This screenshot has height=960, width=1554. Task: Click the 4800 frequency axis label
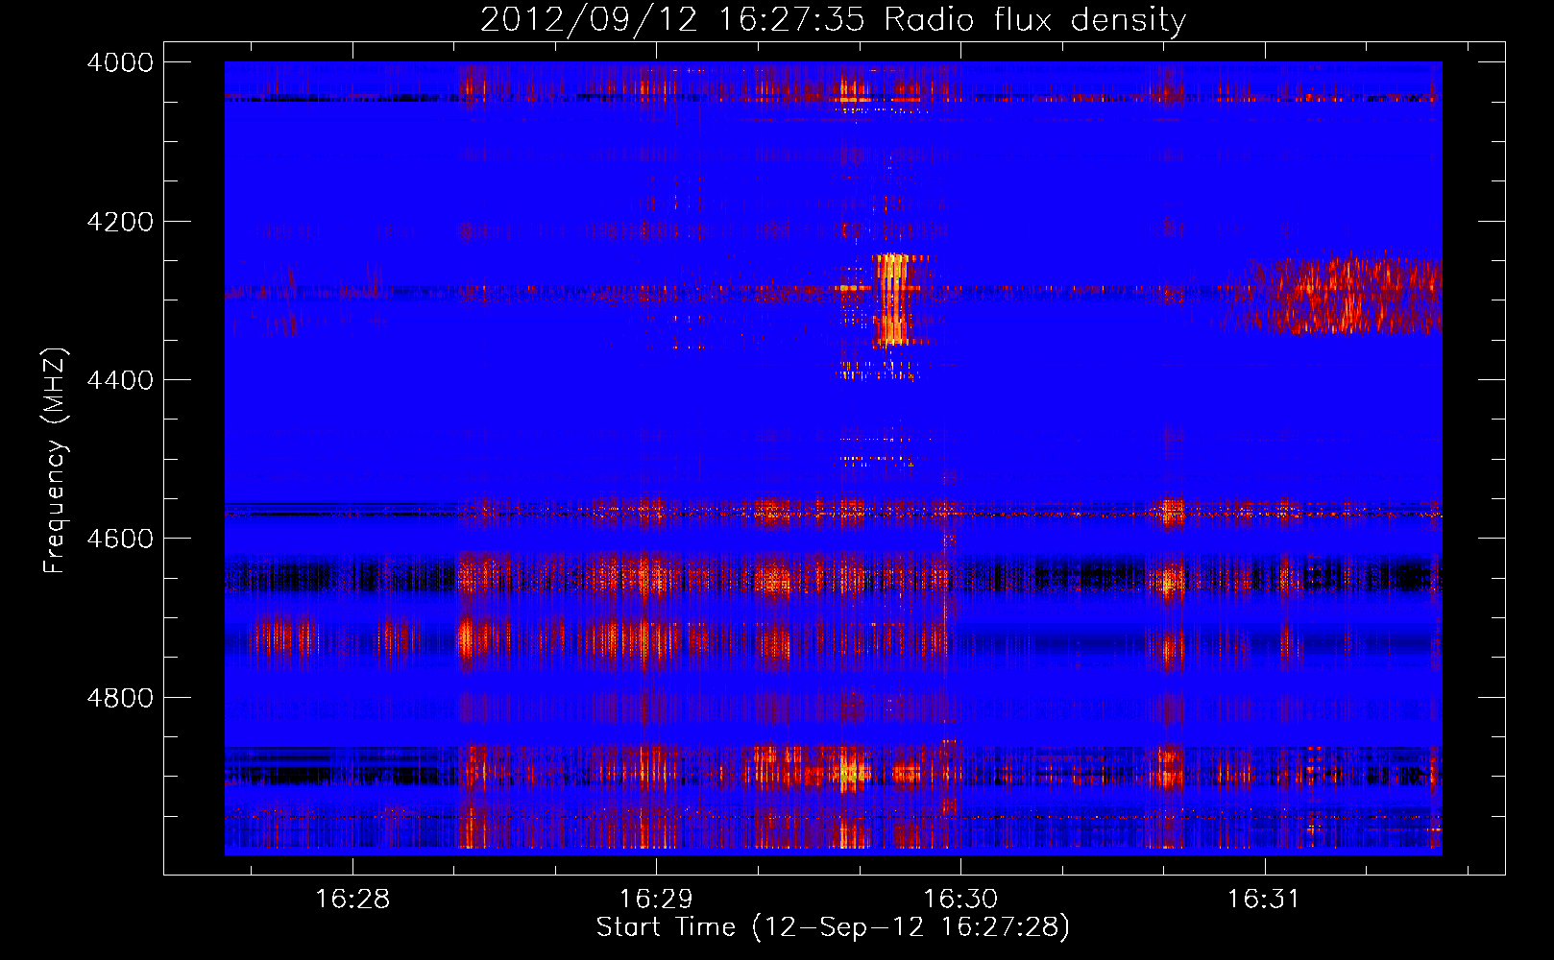tap(120, 697)
